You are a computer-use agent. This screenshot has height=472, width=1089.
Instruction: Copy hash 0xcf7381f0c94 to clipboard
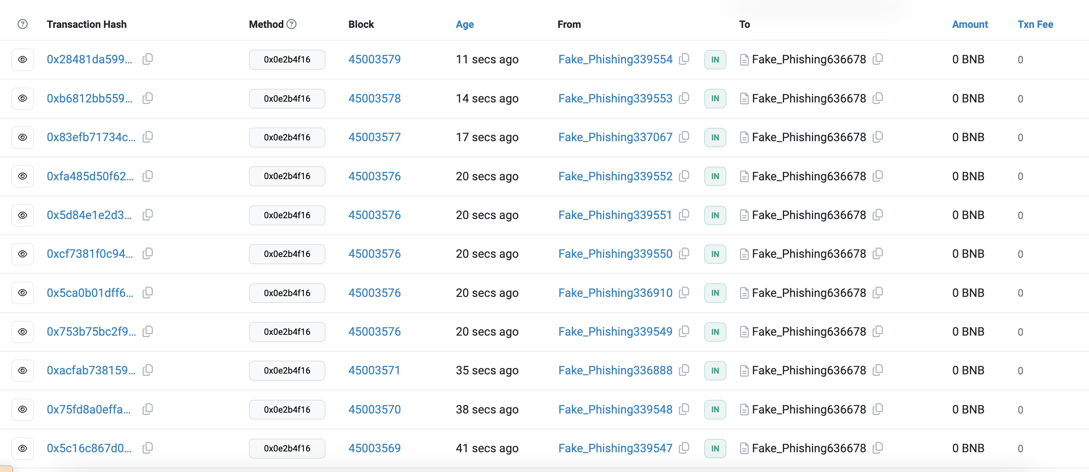148,254
